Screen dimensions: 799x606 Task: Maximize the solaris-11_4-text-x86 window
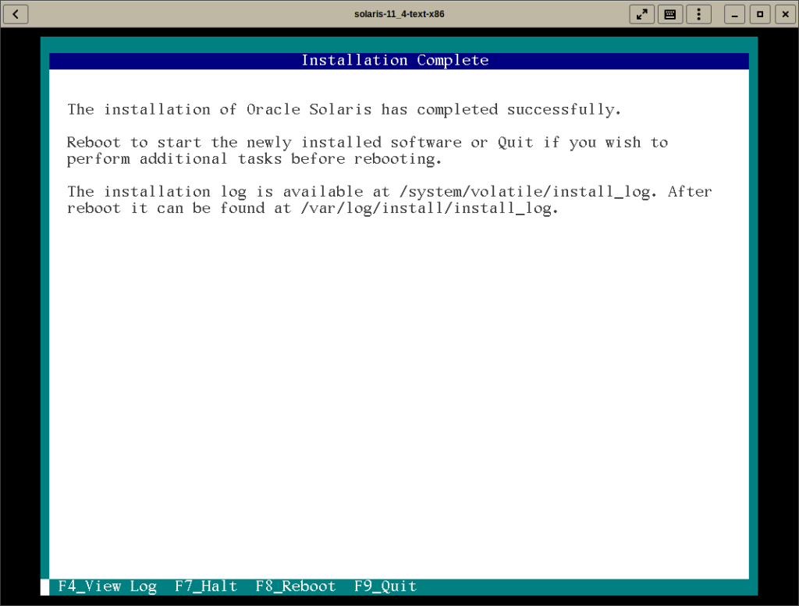[760, 14]
